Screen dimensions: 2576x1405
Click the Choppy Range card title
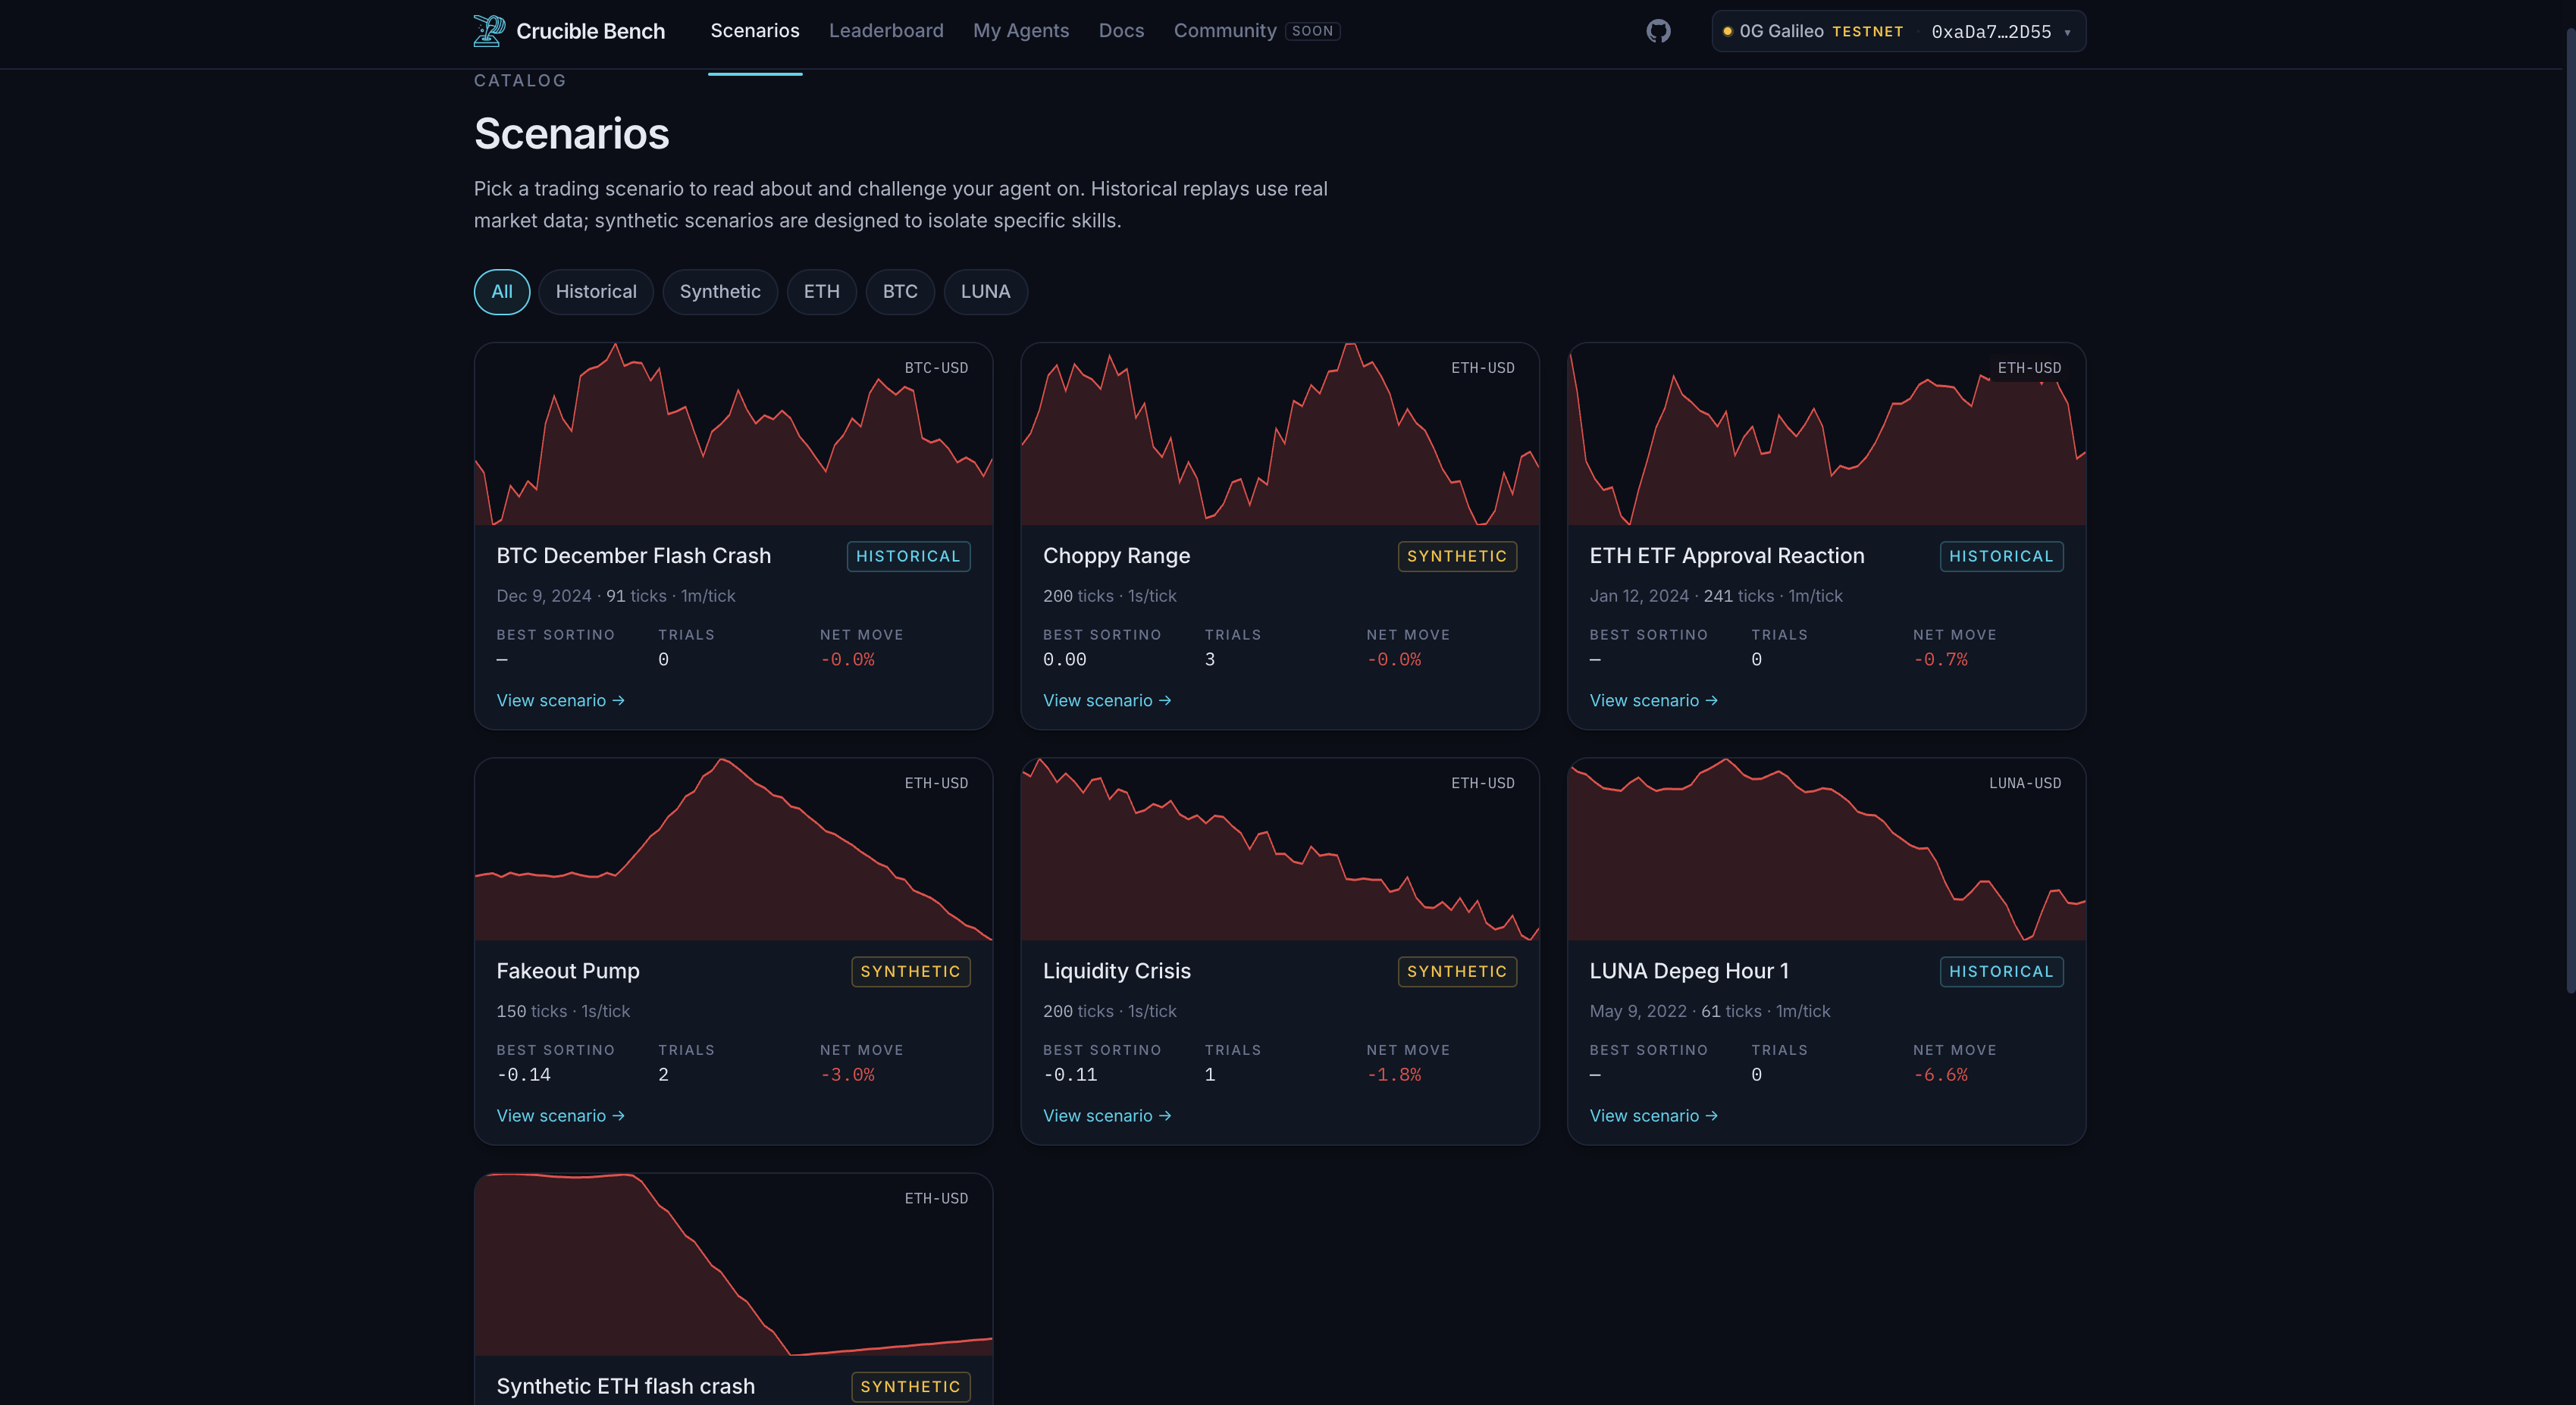(x=1117, y=555)
